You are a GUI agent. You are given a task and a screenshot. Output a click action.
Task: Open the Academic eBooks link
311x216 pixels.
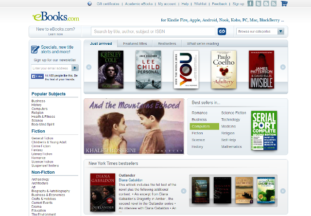139,4
